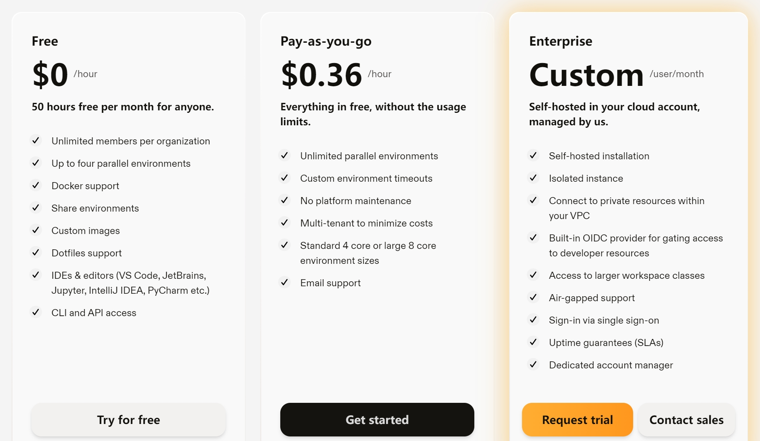Image resolution: width=760 pixels, height=441 pixels.
Task: Click the orange Request trial button
Action: point(577,419)
